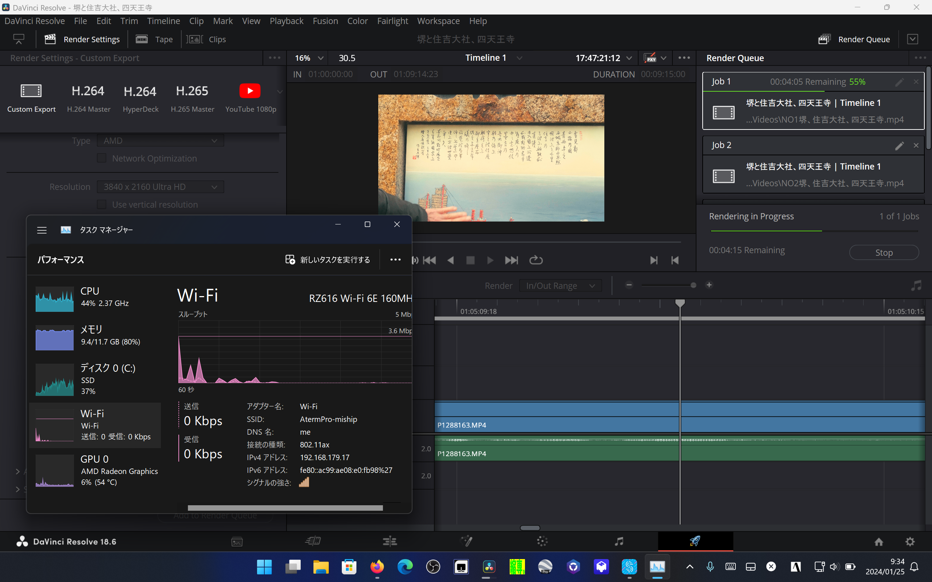Open the Fusion page icon

(466, 542)
